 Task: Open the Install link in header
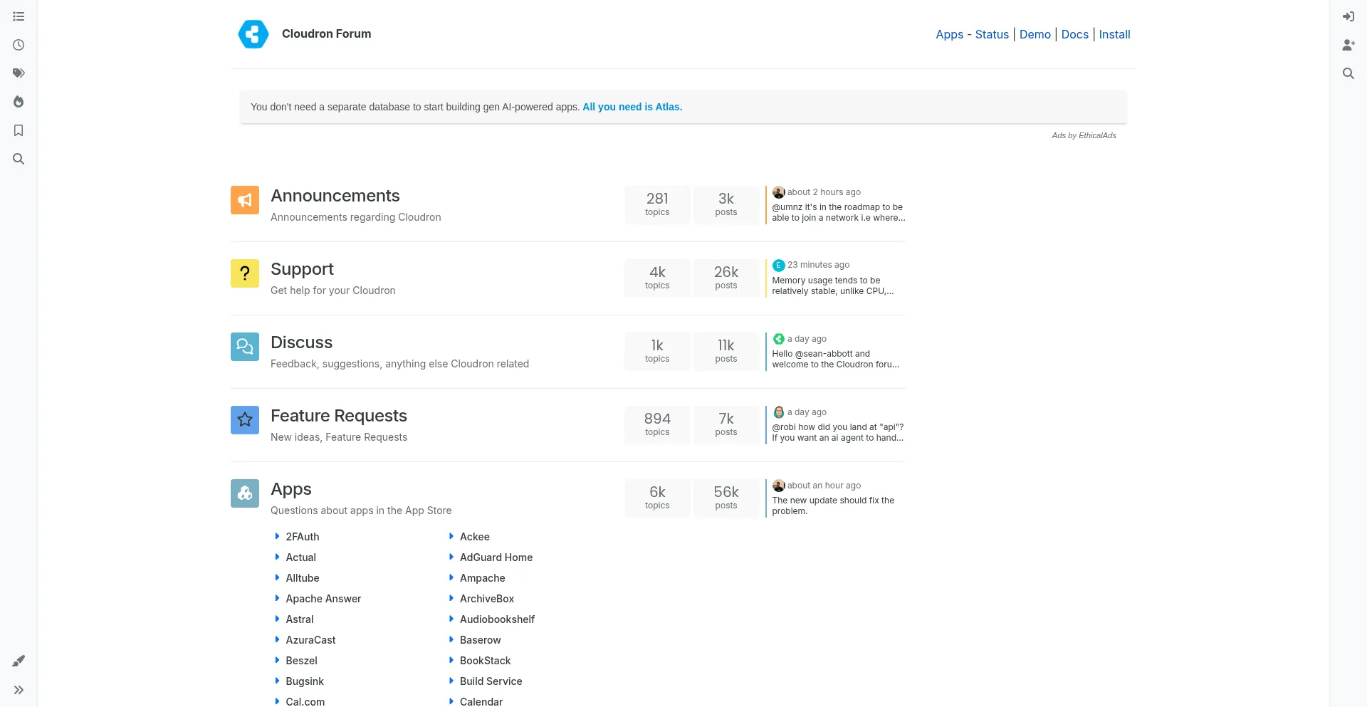1114,34
